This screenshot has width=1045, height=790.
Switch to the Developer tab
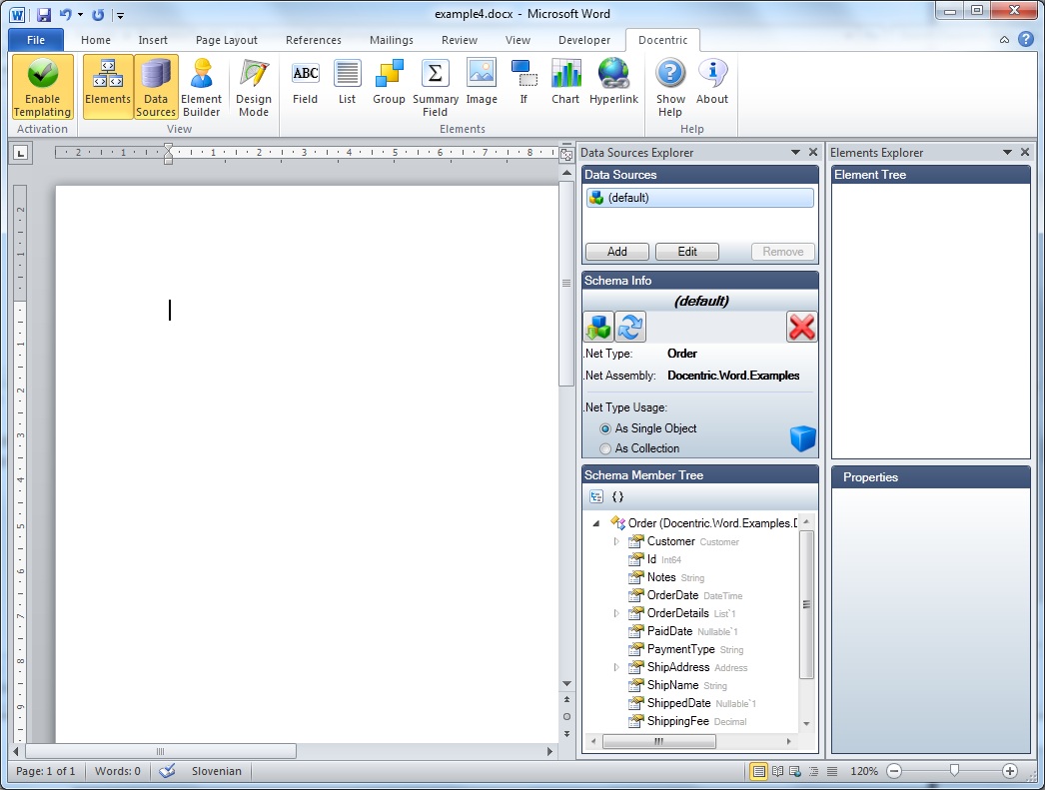(x=584, y=40)
